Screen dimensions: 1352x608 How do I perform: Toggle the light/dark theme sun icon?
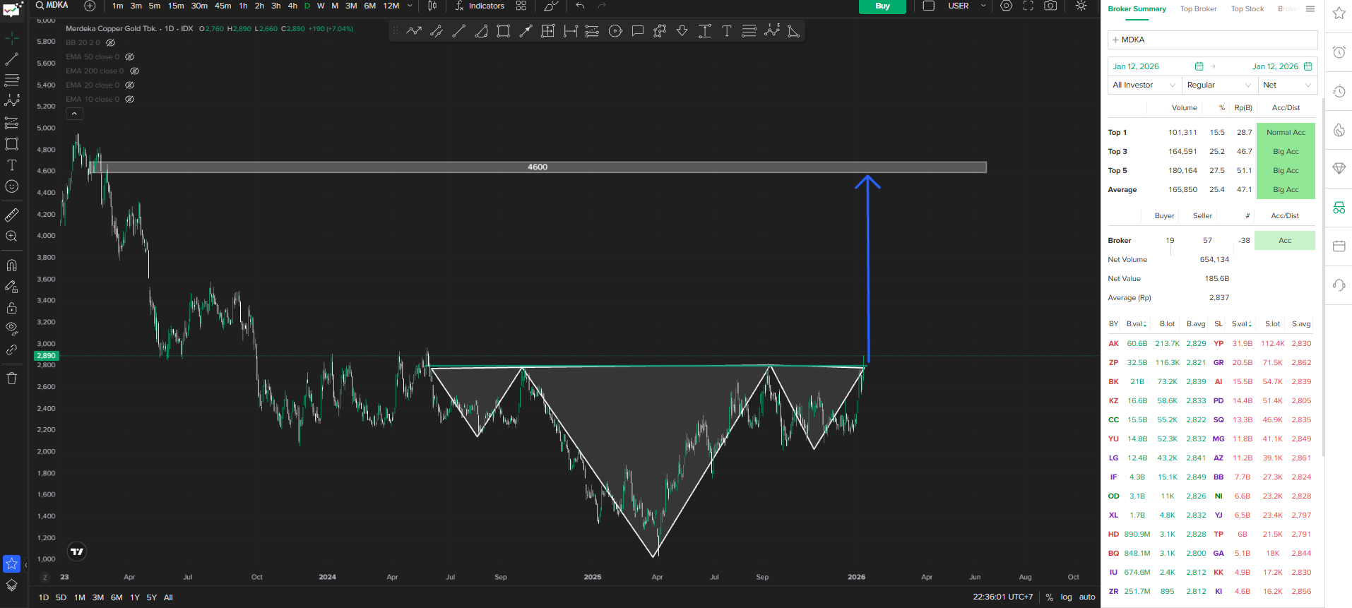click(x=1081, y=6)
